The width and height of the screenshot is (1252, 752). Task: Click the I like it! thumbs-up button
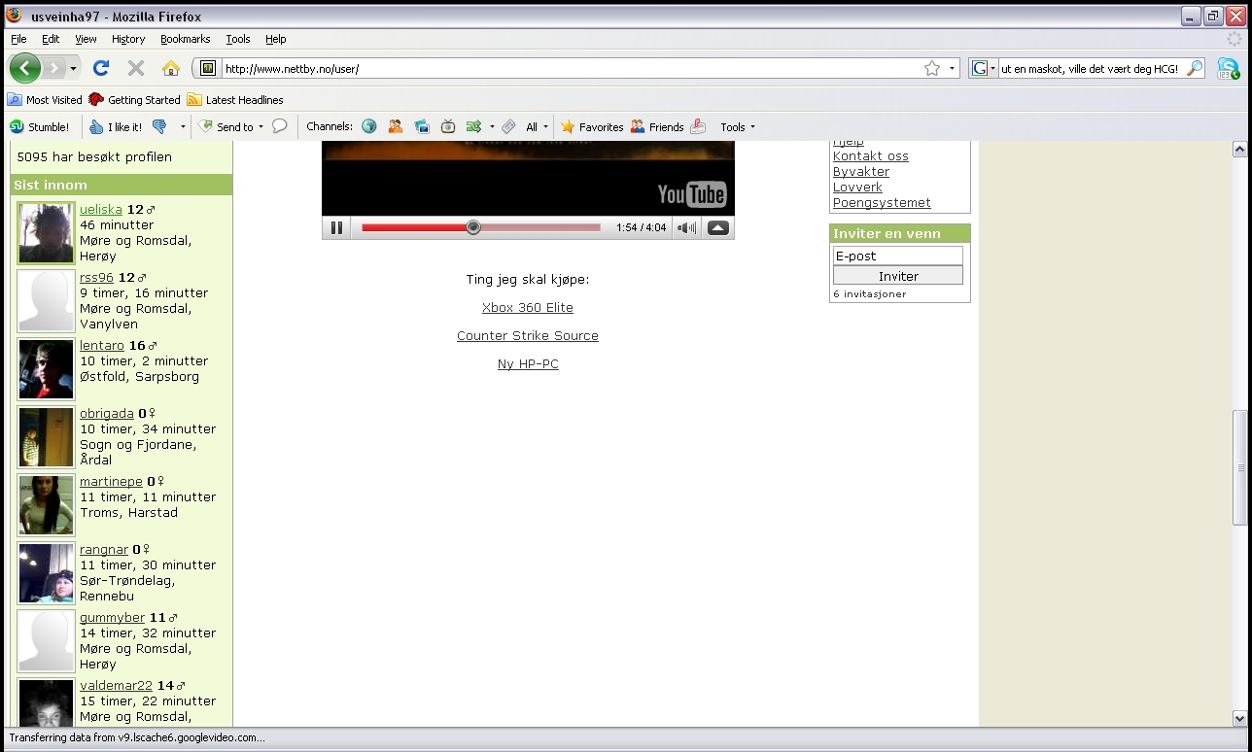click(x=116, y=126)
